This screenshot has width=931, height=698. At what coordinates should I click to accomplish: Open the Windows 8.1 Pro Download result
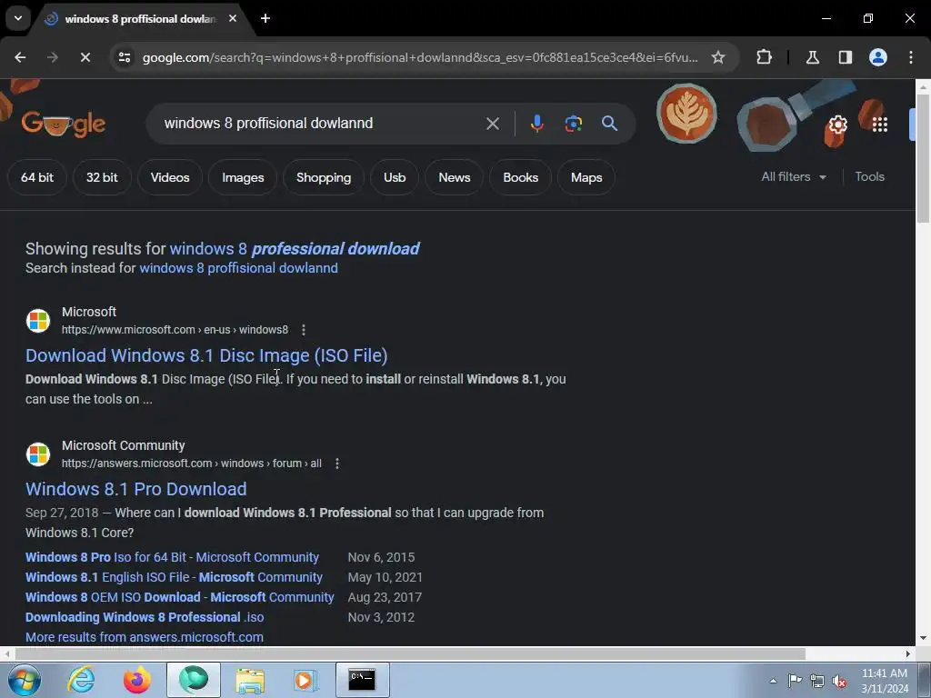[x=136, y=489]
